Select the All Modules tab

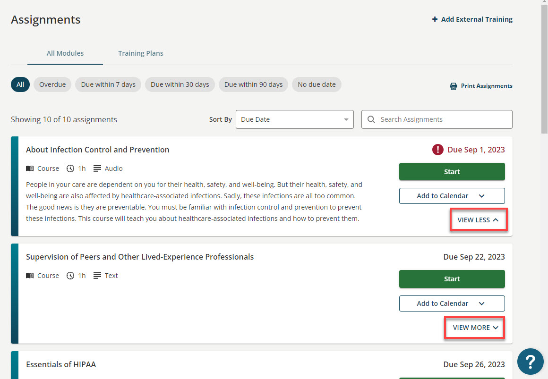pos(65,53)
